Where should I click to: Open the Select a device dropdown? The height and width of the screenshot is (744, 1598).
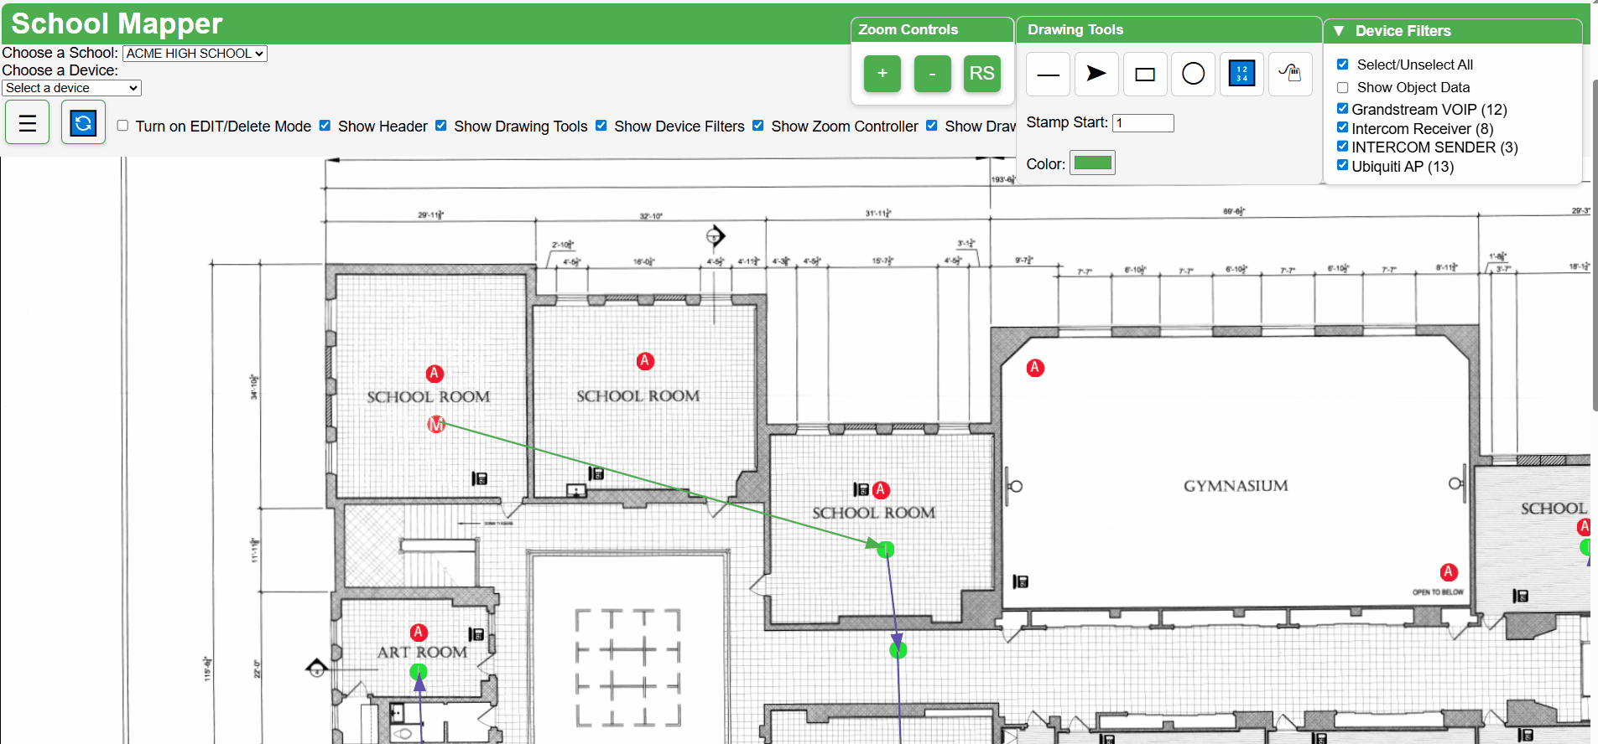coord(71,88)
